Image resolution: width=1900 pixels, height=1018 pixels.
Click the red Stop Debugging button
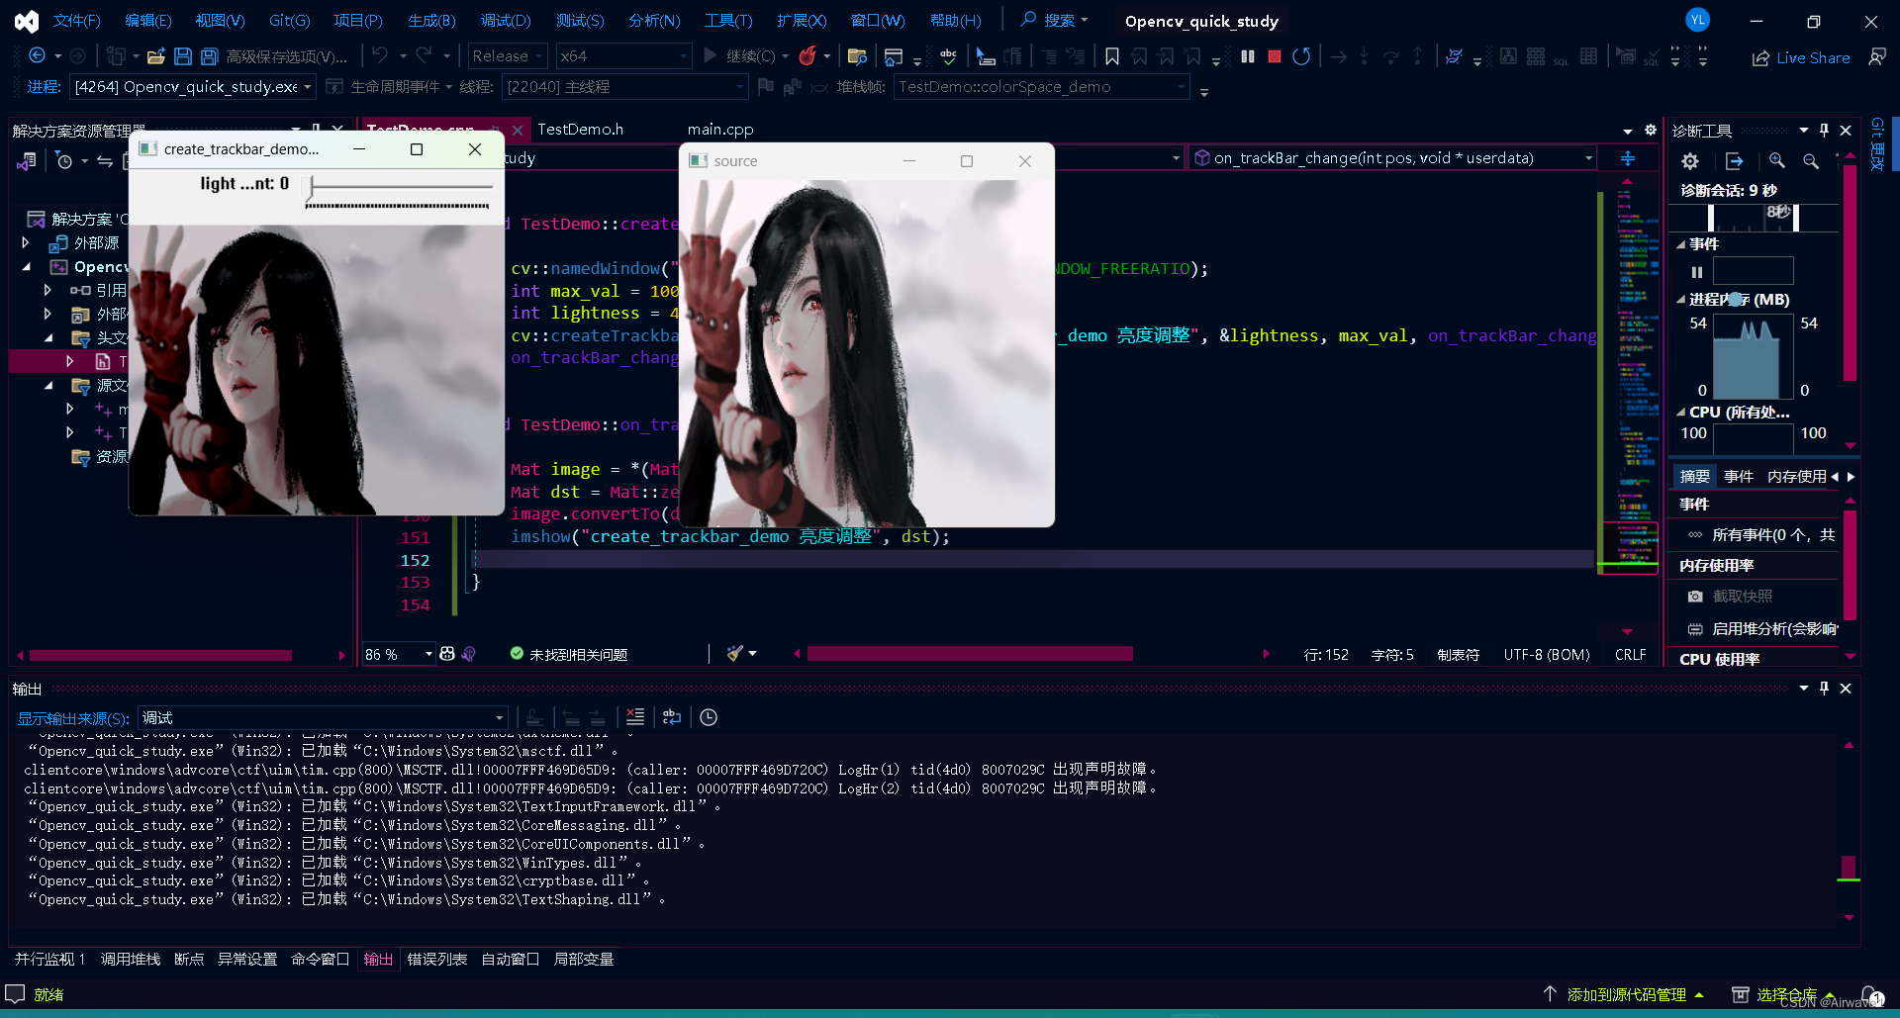[1275, 56]
